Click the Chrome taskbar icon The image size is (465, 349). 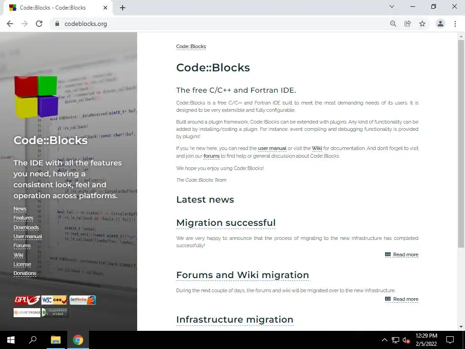[78, 340]
